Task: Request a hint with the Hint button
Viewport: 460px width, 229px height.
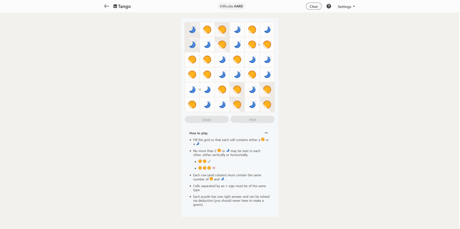Action: coord(252,119)
